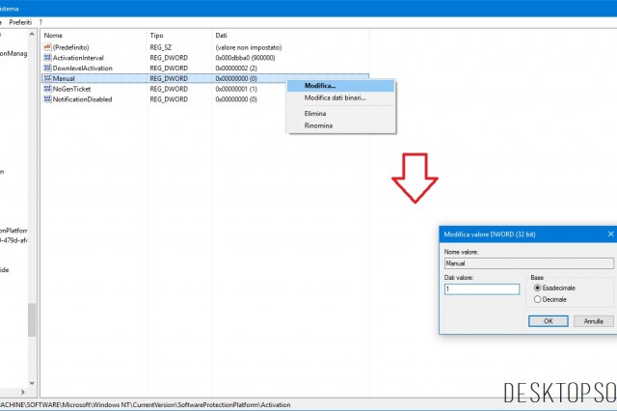Choose Modifica... from the context menu
Image resolution: width=617 pixels, height=411 pixels.
pyautogui.click(x=320, y=85)
